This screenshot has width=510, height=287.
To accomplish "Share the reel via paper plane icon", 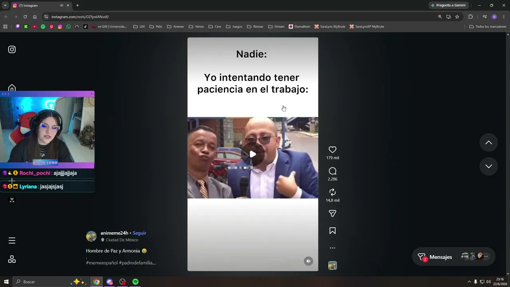I will pyautogui.click(x=332, y=214).
